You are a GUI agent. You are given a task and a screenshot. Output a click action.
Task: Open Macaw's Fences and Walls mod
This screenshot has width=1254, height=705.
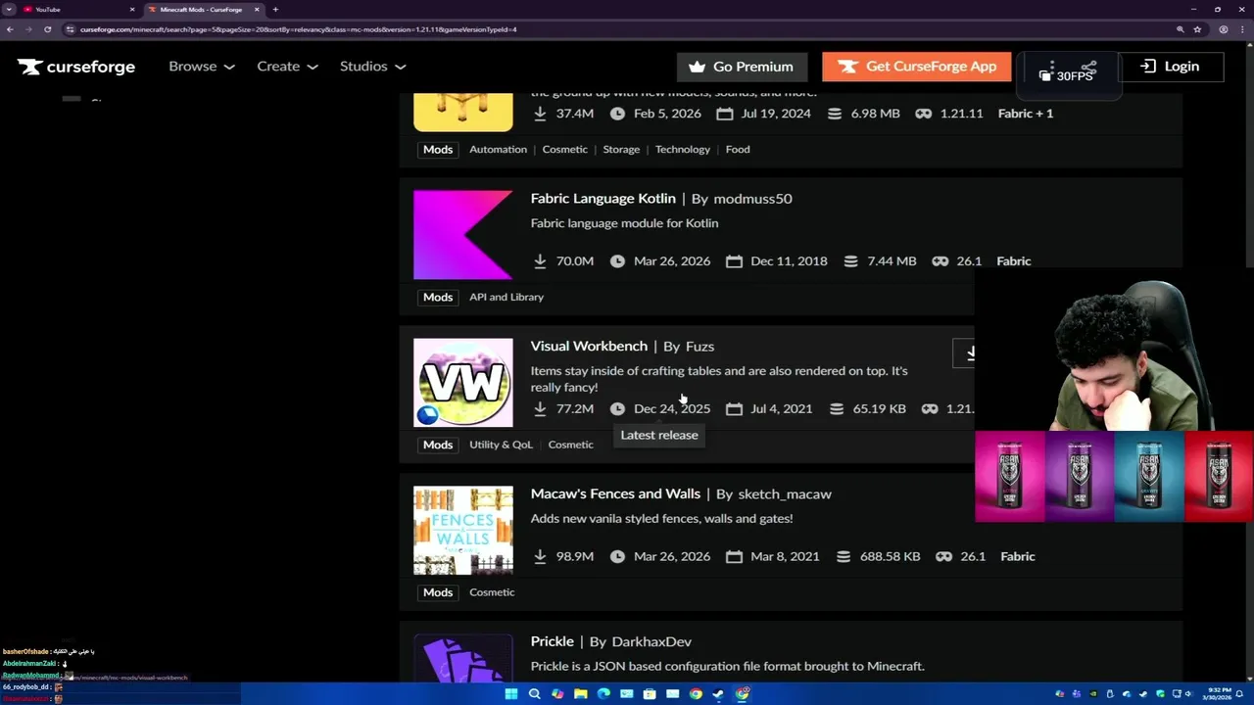[x=615, y=493]
